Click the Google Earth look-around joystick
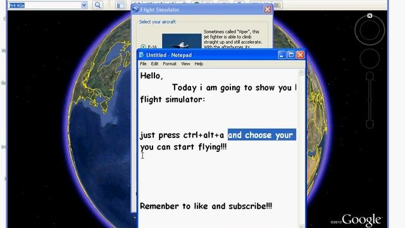 point(370,30)
